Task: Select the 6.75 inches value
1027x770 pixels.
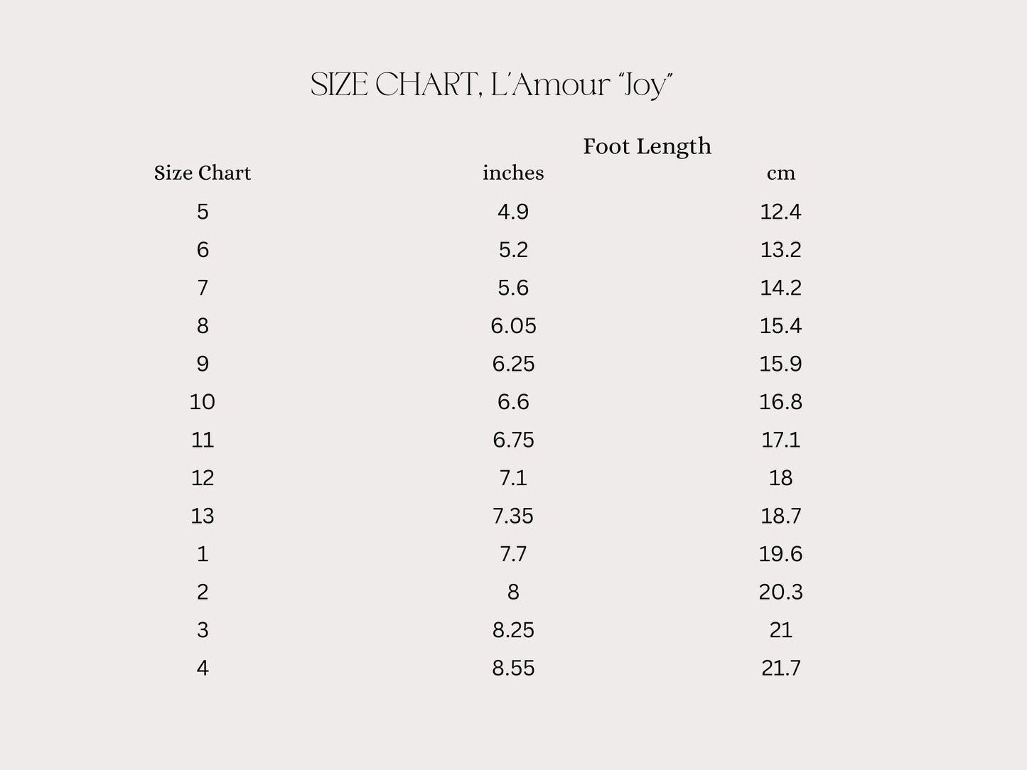Action: click(x=513, y=440)
